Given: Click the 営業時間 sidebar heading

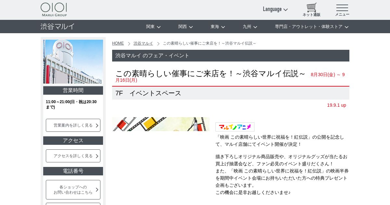Looking at the screenshot, I should tap(73, 90).
